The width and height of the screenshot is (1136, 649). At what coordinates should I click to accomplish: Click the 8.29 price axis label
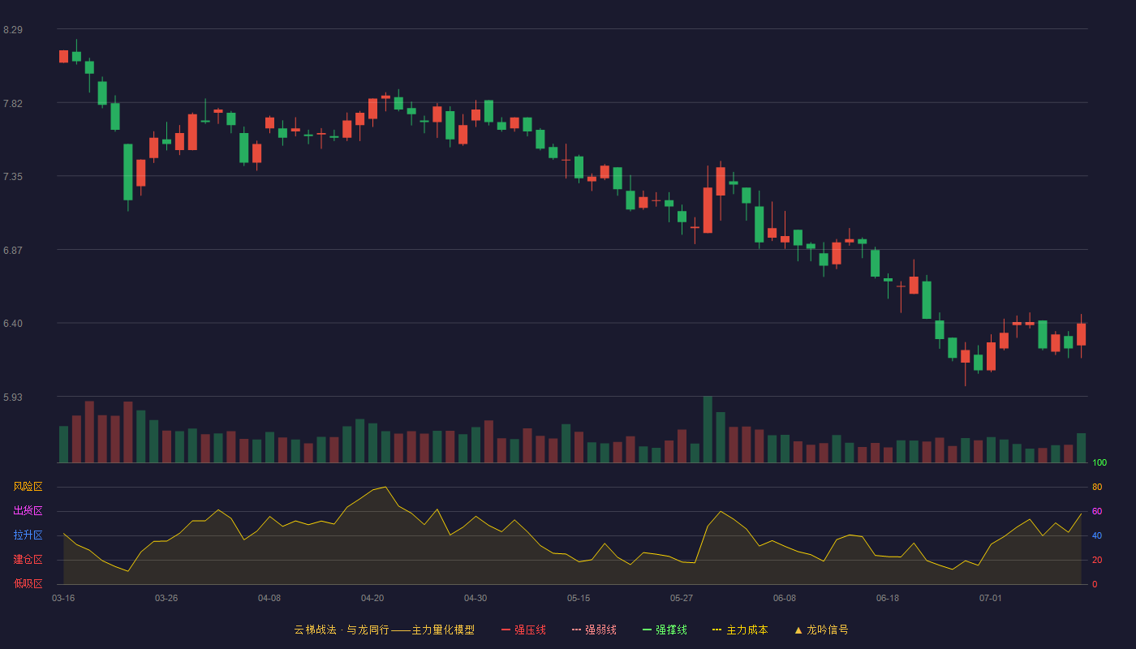(x=13, y=30)
